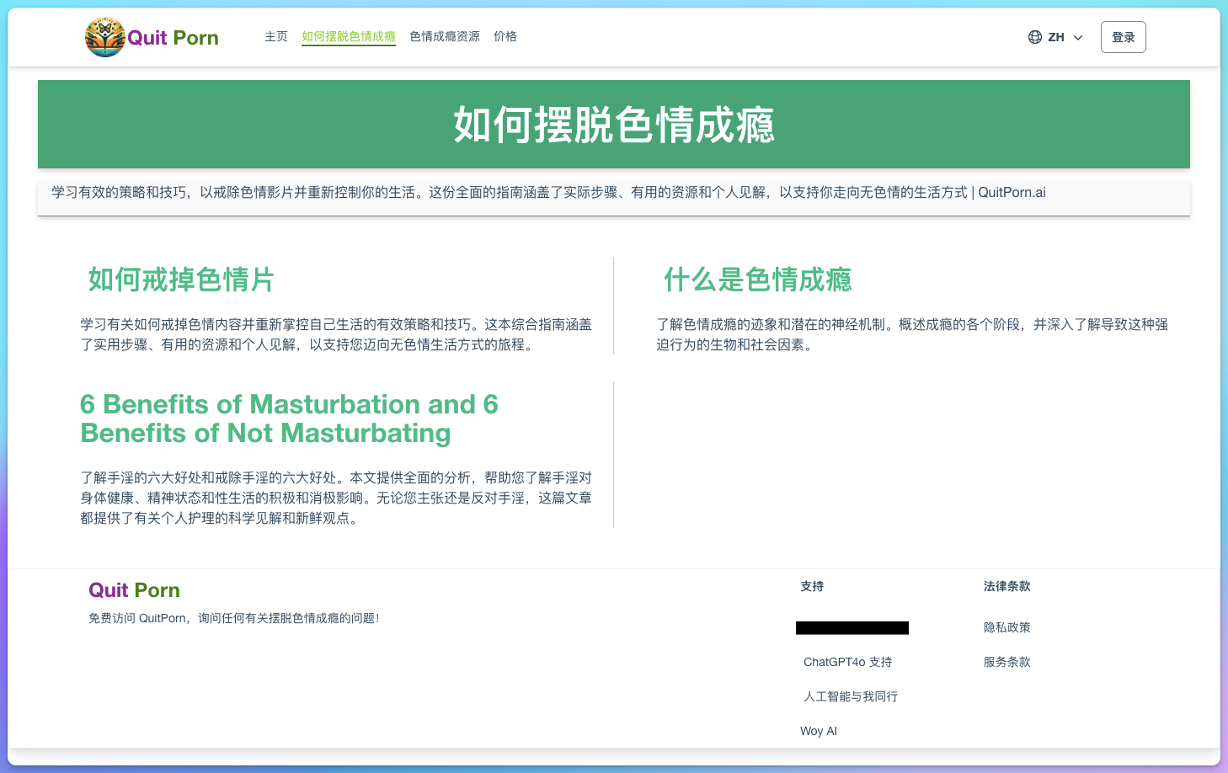
Task: Open the 价格 page from the navbar
Action: pyautogui.click(x=505, y=36)
